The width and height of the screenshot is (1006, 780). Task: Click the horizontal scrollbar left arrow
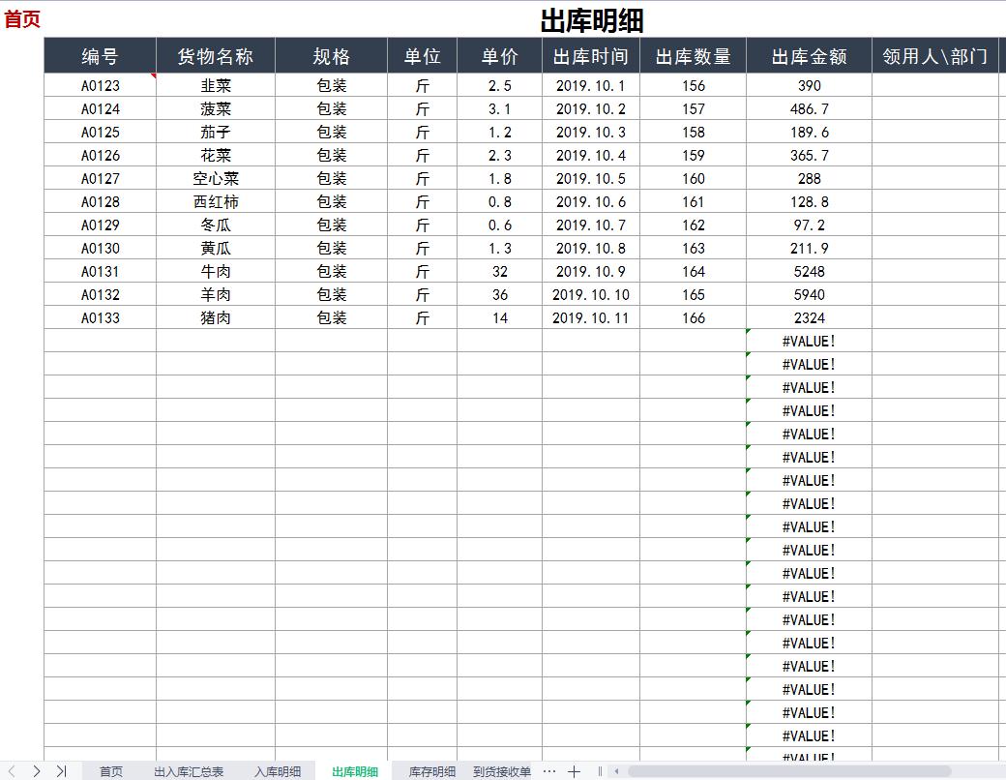tap(615, 771)
